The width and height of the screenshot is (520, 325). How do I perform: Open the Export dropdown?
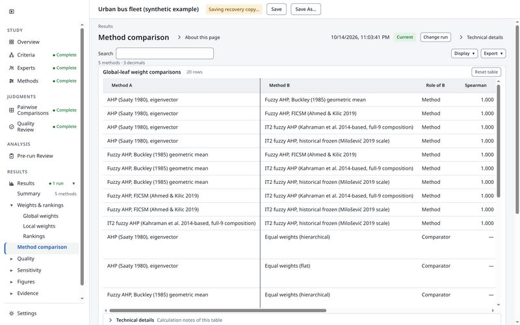coord(493,53)
